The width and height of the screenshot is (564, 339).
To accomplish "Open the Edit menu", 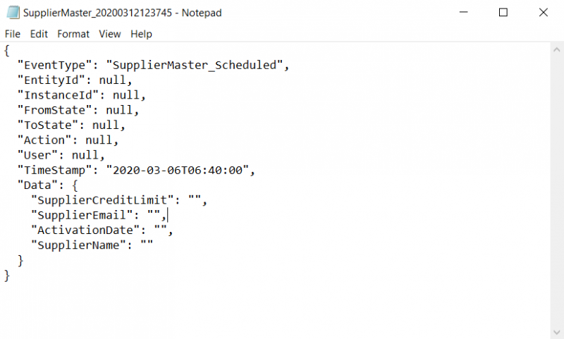I will 39,34.
